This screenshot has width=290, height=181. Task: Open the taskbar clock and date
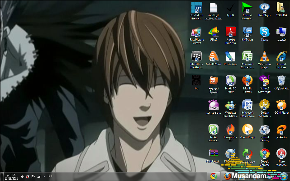pos(11,176)
